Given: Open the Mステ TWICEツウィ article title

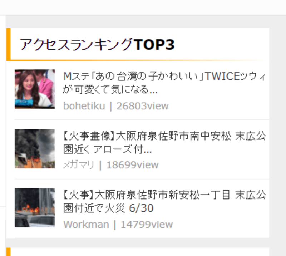Looking at the screenshot, I should tap(164, 83).
